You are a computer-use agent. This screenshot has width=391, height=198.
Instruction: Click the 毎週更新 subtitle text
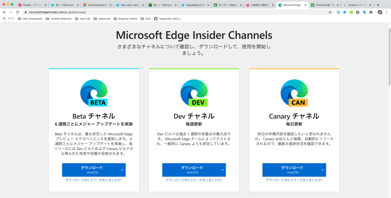(x=194, y=124)
